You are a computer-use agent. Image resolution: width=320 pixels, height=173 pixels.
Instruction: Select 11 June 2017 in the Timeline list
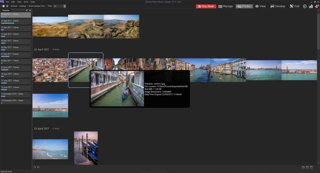16,81
